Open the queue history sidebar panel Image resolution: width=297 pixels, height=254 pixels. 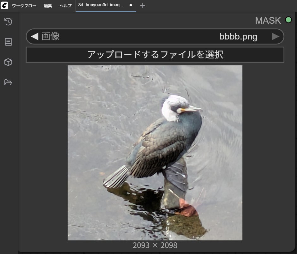coord(8,22)
